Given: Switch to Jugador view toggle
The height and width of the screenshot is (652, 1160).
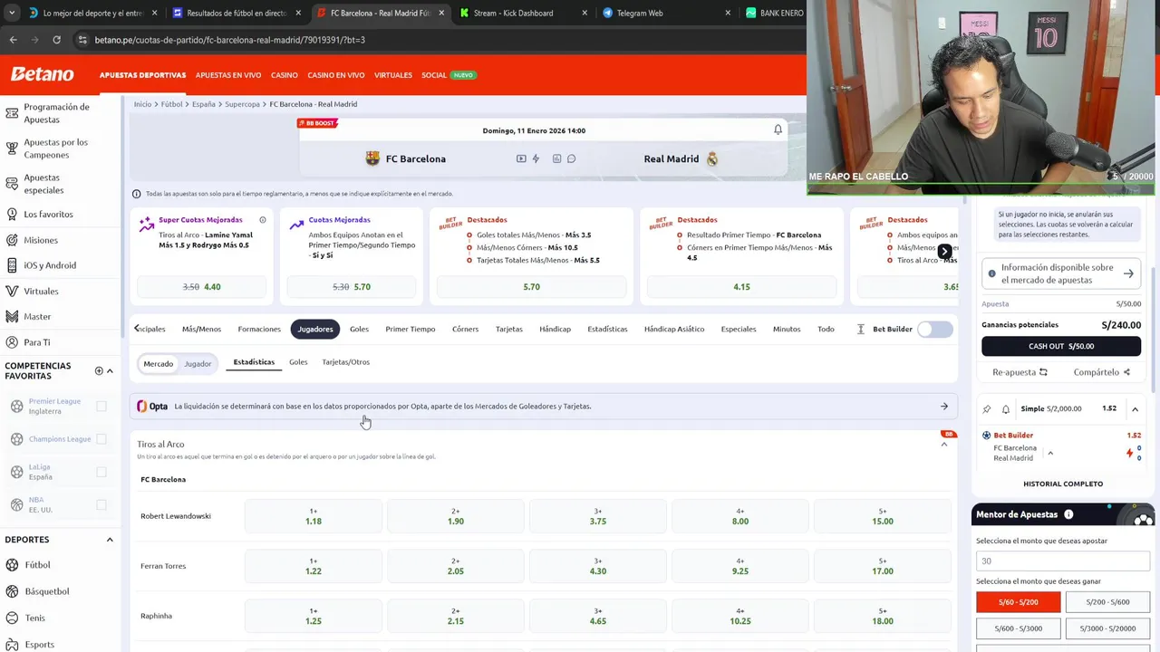Looking at the screenshot, I should pos(198,364).
